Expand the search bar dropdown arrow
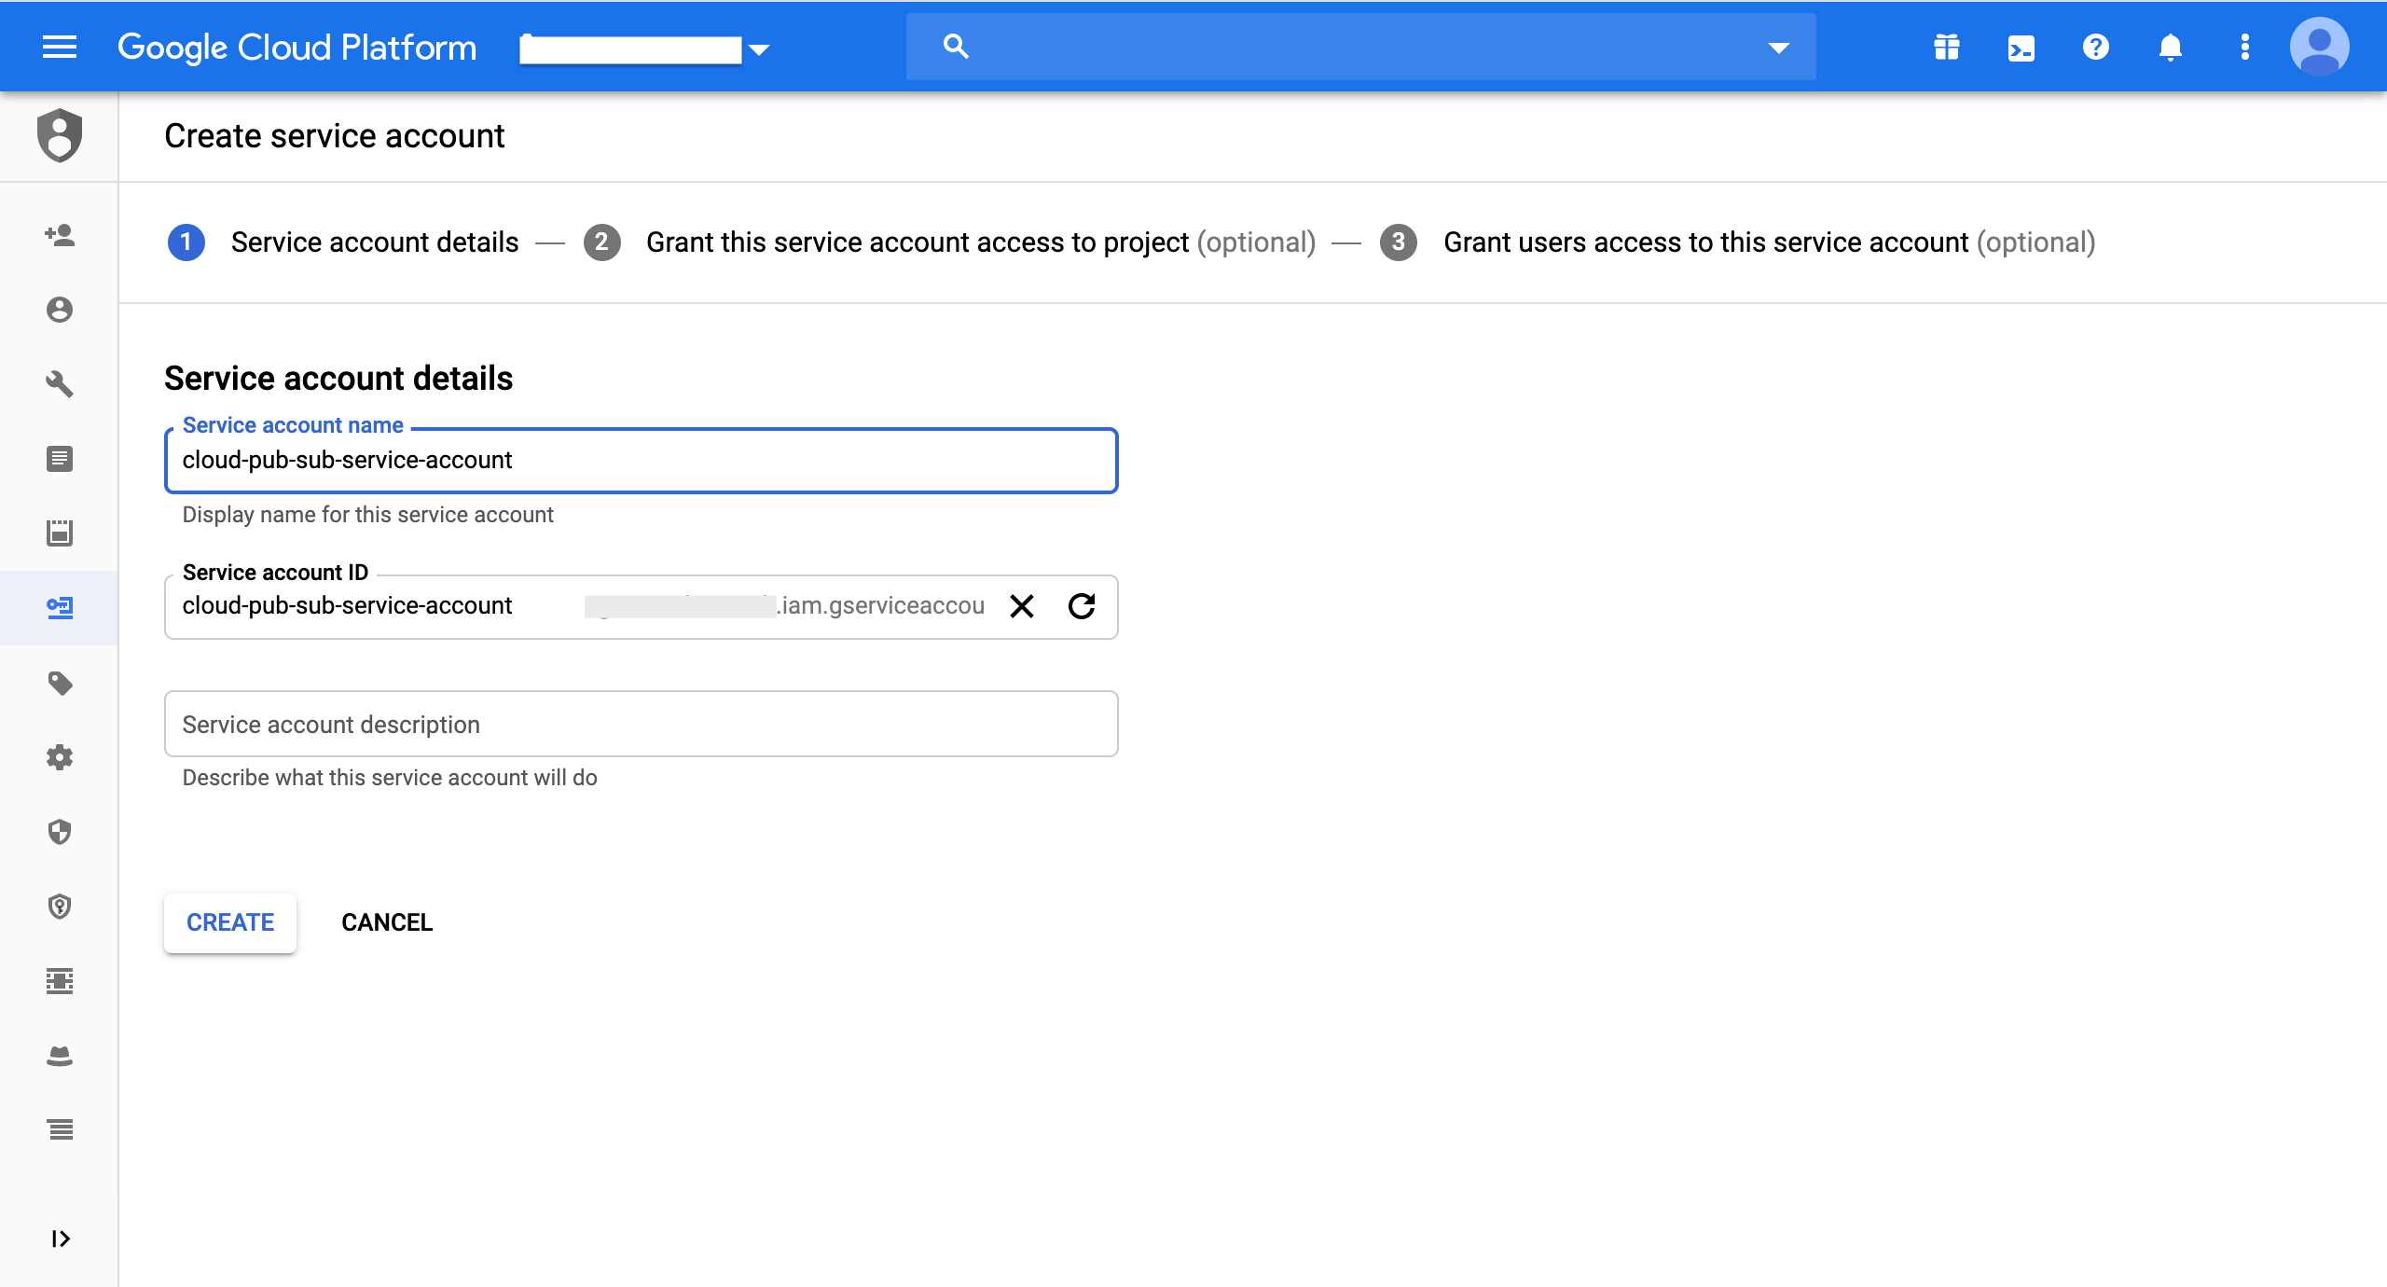Screen dimensions: 2387x1287 click(x=1778, y=47)
